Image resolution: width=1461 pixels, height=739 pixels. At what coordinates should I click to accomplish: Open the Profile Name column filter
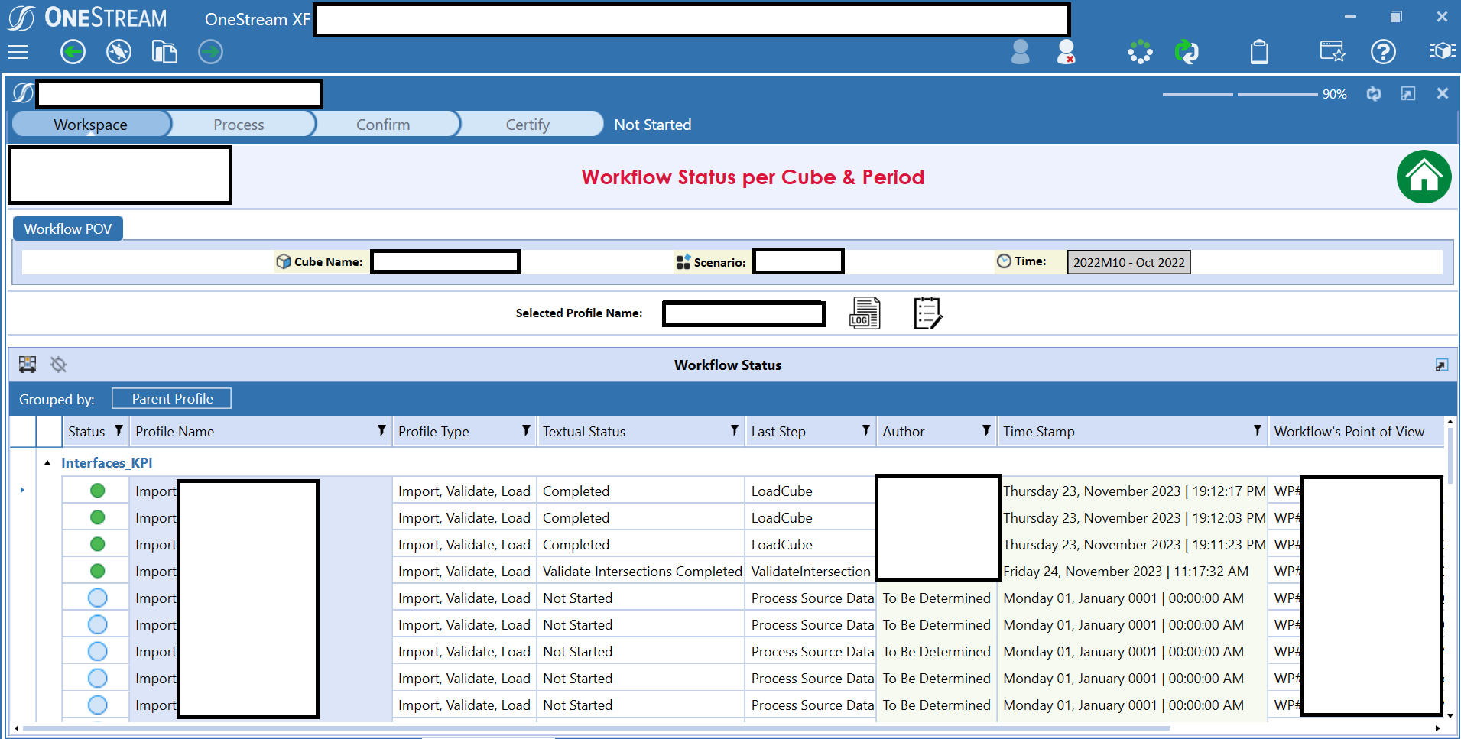(x=381, y=431)
